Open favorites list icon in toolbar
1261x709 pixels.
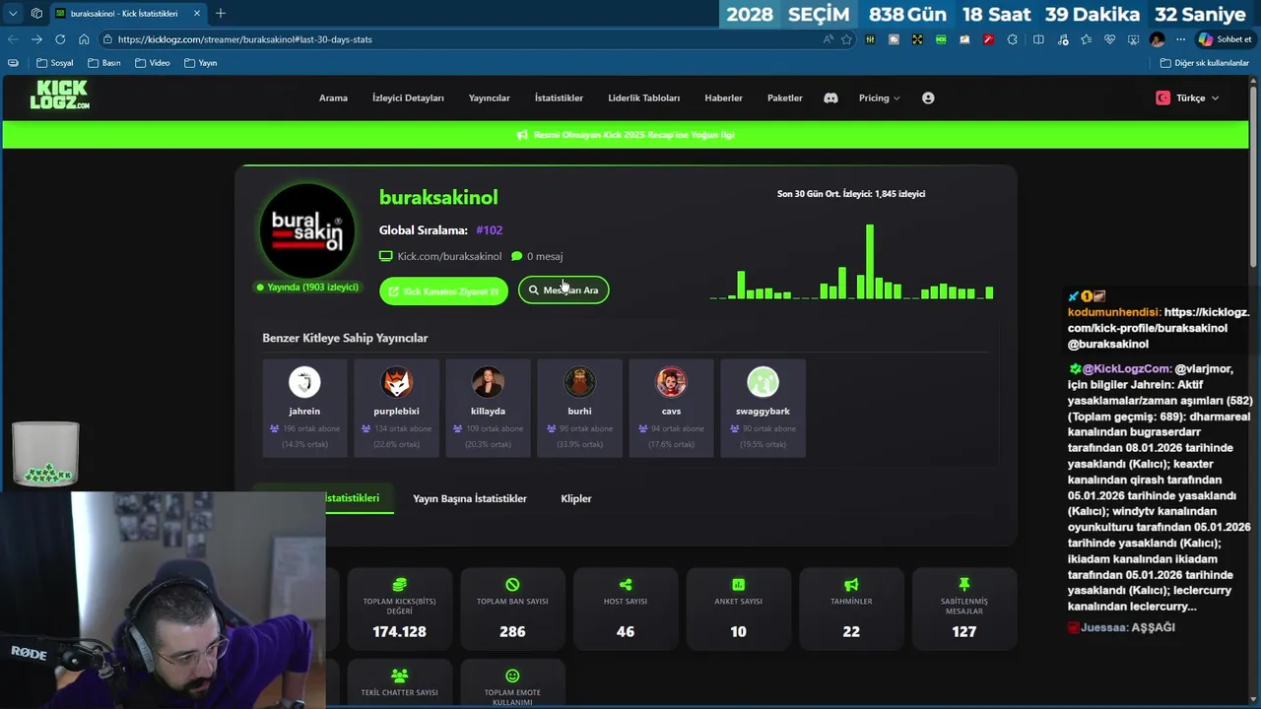click(x=1086, y=39)
